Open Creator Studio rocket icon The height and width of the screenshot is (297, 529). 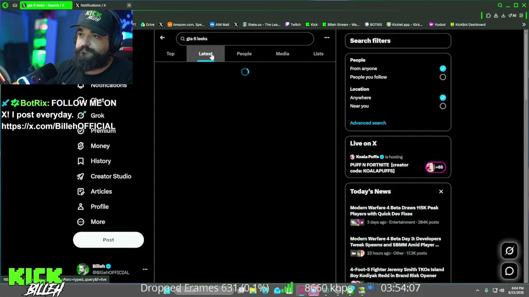[x=81, y=177]
